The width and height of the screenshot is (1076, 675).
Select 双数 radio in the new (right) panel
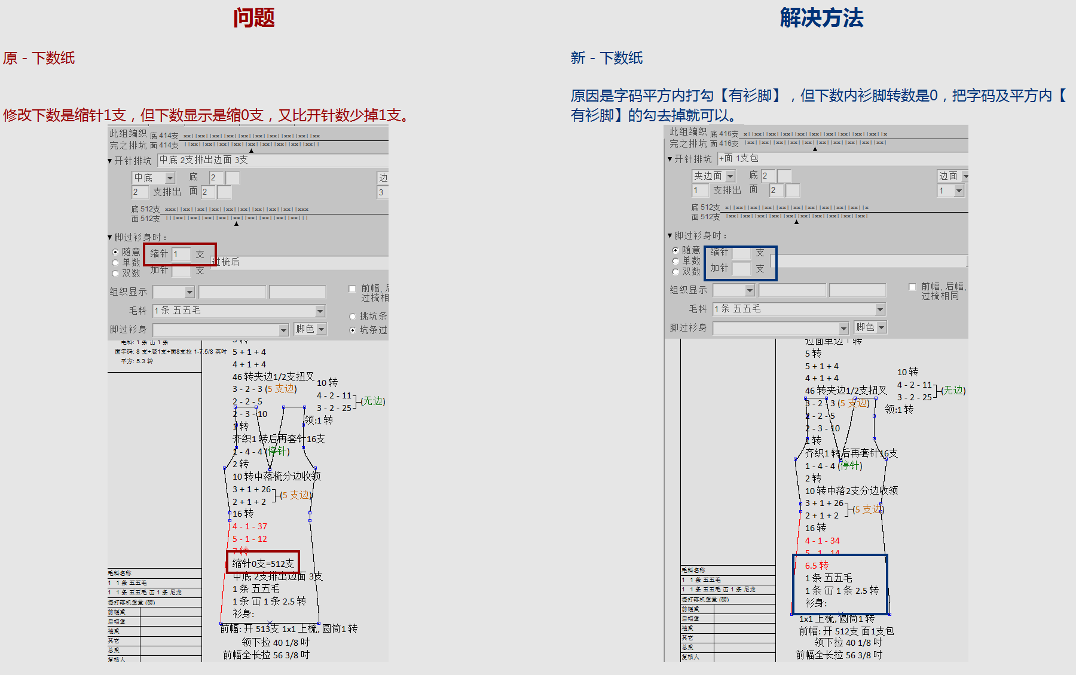[x=675, y=272]
